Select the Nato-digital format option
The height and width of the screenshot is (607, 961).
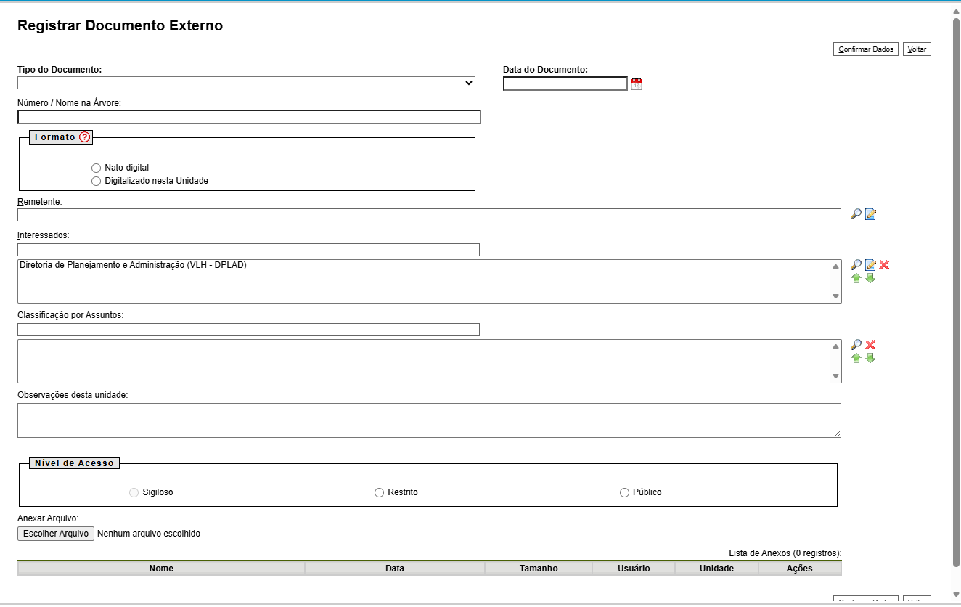(97, 168)
